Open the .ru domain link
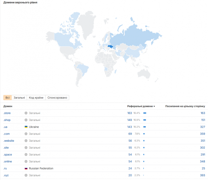The width and height of the screenshot is (208, 180). [x=5, y=168]
